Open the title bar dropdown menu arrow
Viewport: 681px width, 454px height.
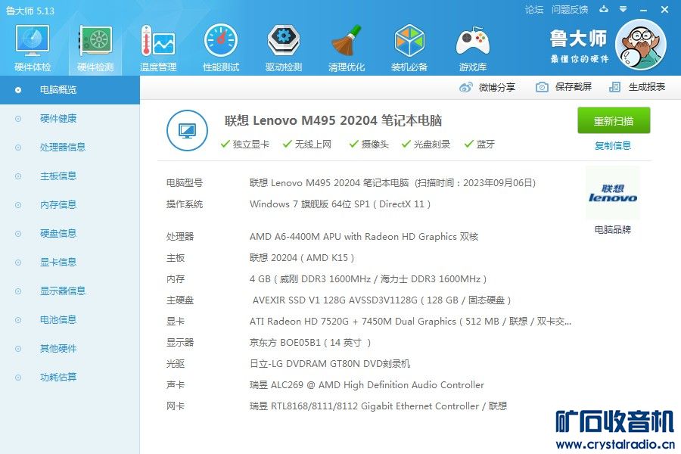(623, 9)
